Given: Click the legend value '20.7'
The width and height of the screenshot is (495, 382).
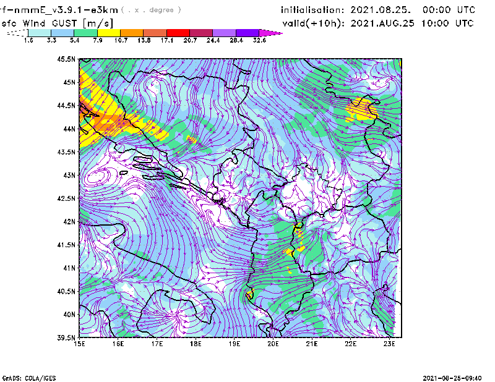Looking at the screenshot, I should click(190, 40).
